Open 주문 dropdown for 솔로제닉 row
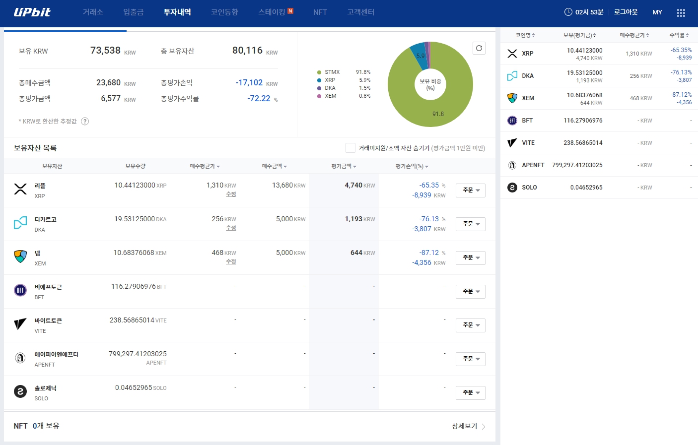 pyautogui.click(x=471, y=393)
